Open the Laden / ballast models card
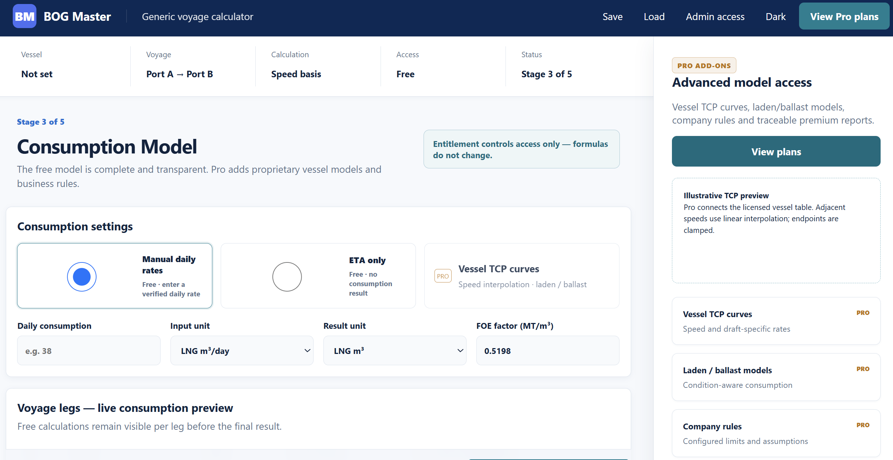 [x=776, y=377]
